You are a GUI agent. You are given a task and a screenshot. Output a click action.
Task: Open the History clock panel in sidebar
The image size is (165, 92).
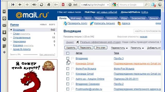[4, 39]
